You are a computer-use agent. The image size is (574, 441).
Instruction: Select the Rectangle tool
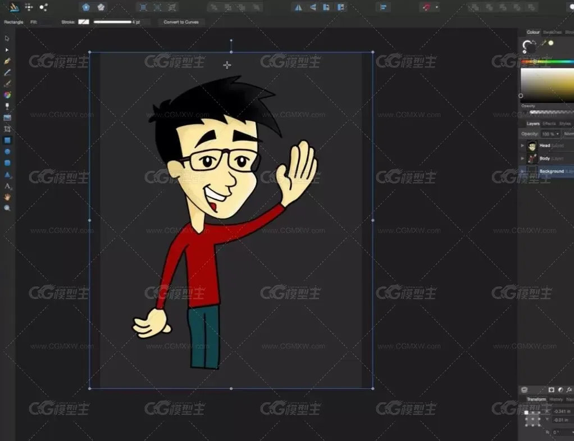coord(7,140)
